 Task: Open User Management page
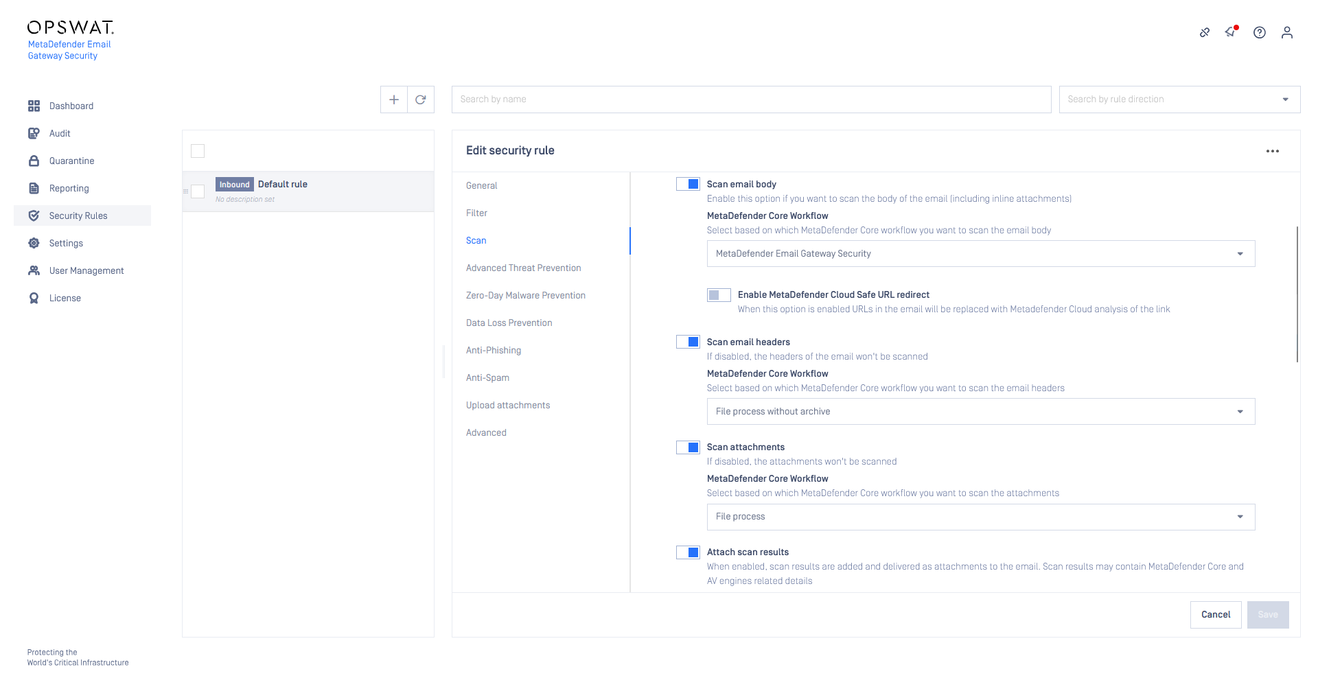(x=86, y=270)
